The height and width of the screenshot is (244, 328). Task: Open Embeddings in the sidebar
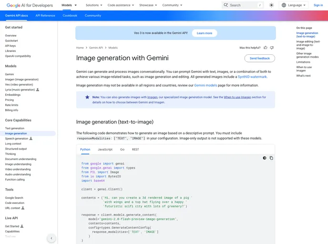(13, 95)
